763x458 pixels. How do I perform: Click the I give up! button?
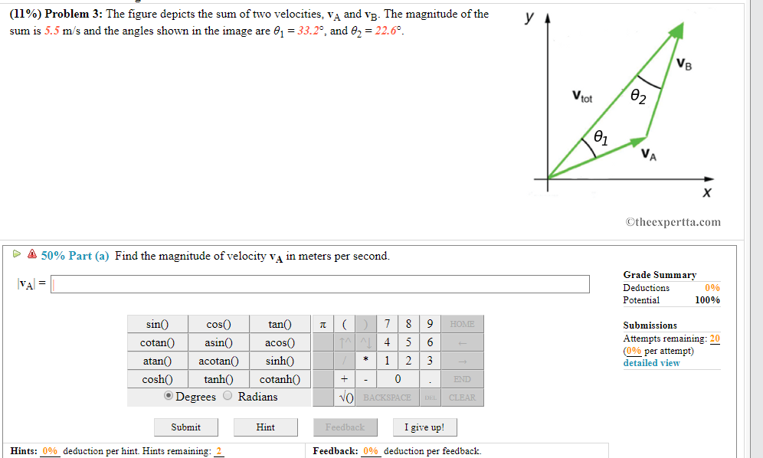424,427
